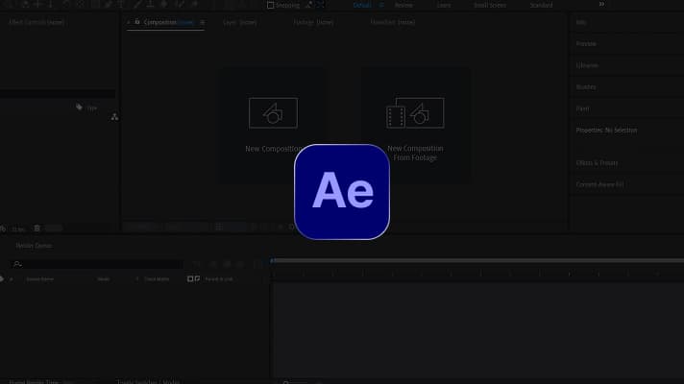Click the New Composition From Footage icon
The height and width of the screenshot is (384, 684).
(407, 114)
